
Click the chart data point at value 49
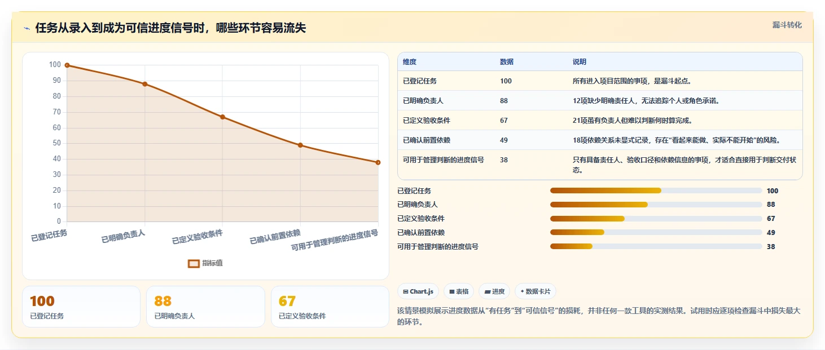[300, 145]
